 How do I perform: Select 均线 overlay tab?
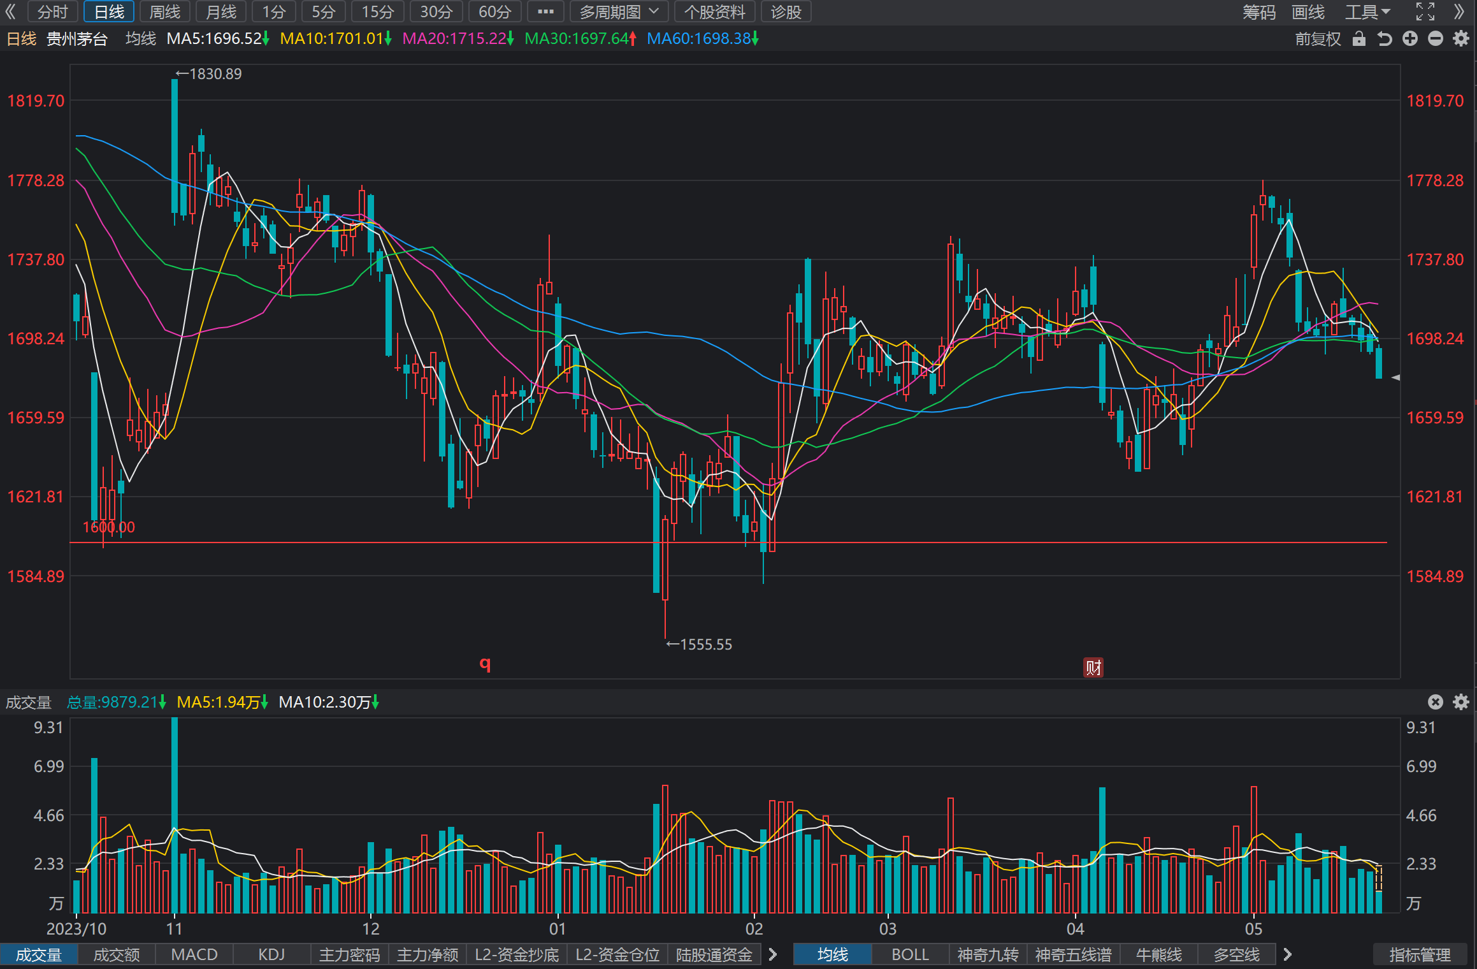point(833,954)
